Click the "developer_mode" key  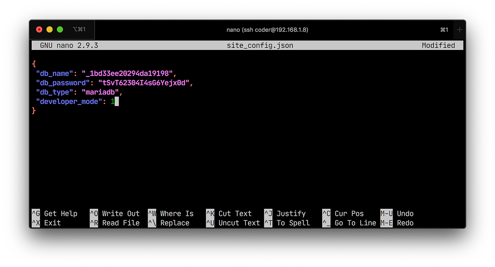[69, 102]
